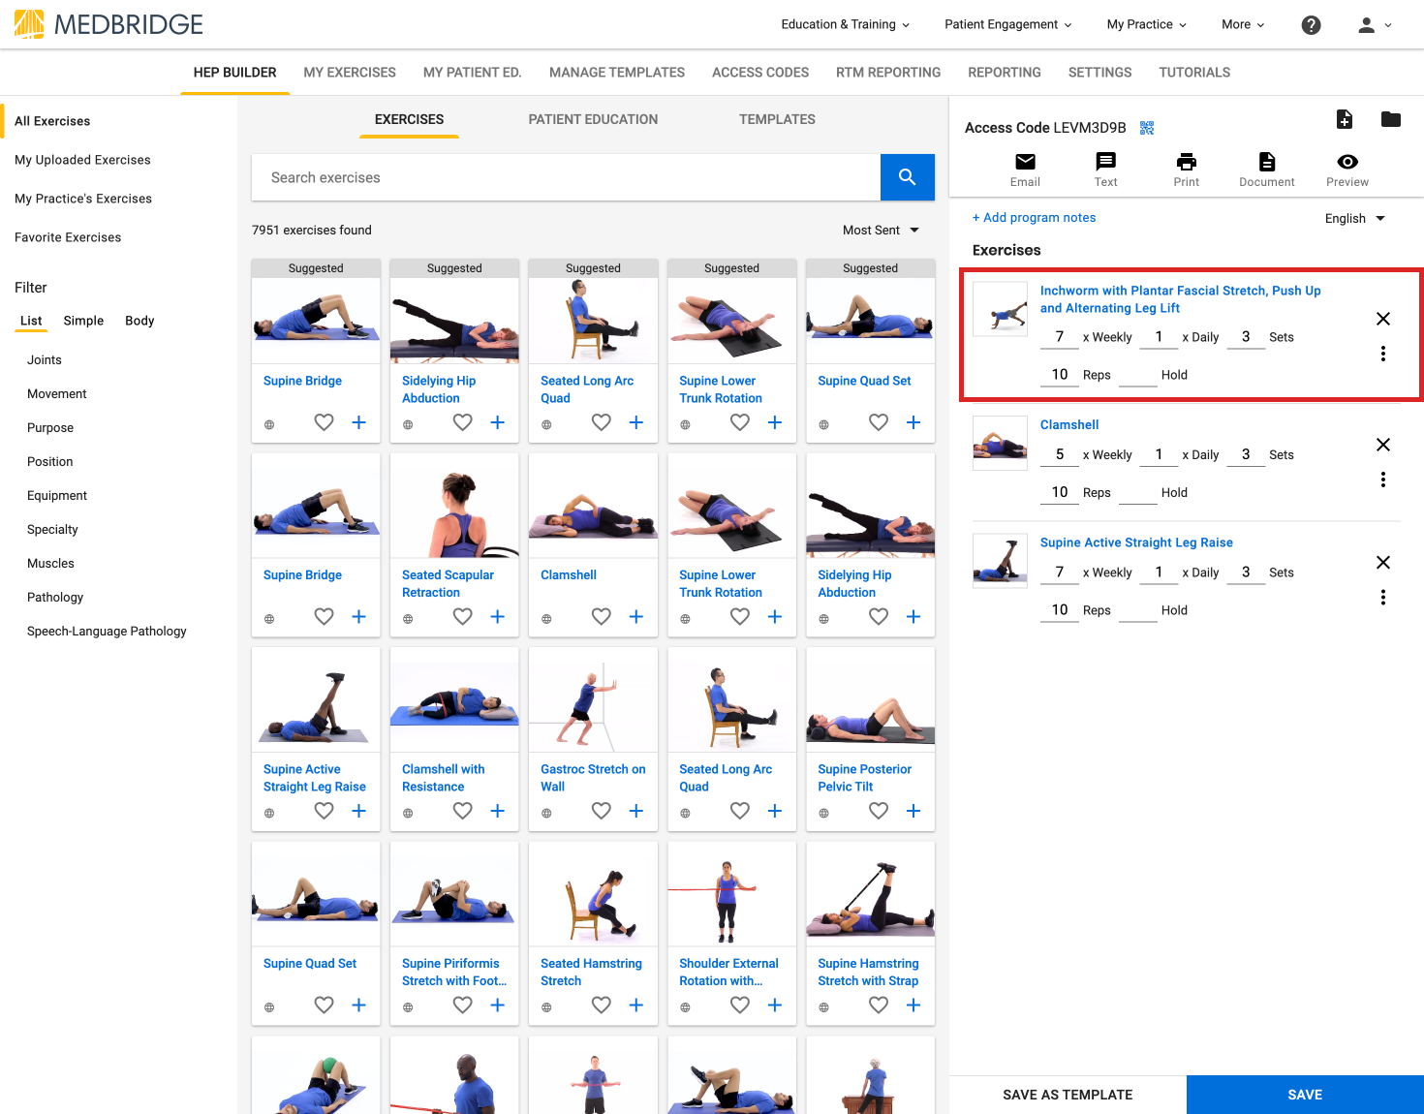Expand the Joints filter
Viewport: 1424px width, 1114px height.
45,360
